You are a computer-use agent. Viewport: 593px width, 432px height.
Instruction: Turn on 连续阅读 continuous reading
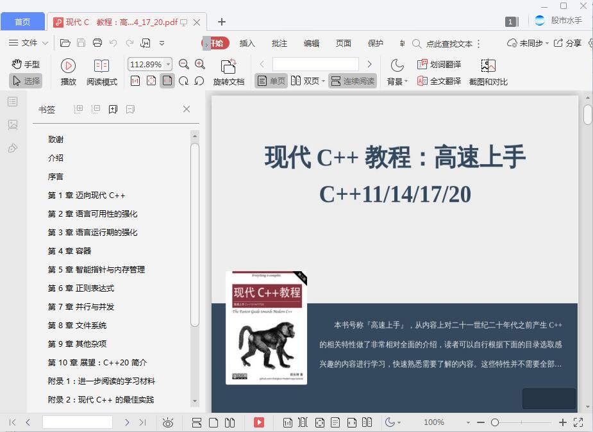point(354,81)
